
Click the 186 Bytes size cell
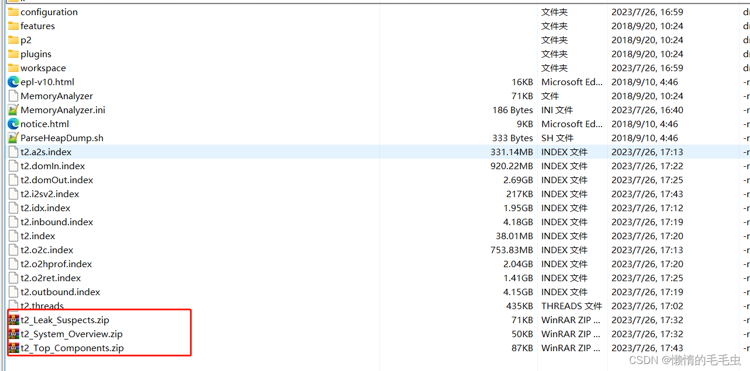tap(513, 110)
